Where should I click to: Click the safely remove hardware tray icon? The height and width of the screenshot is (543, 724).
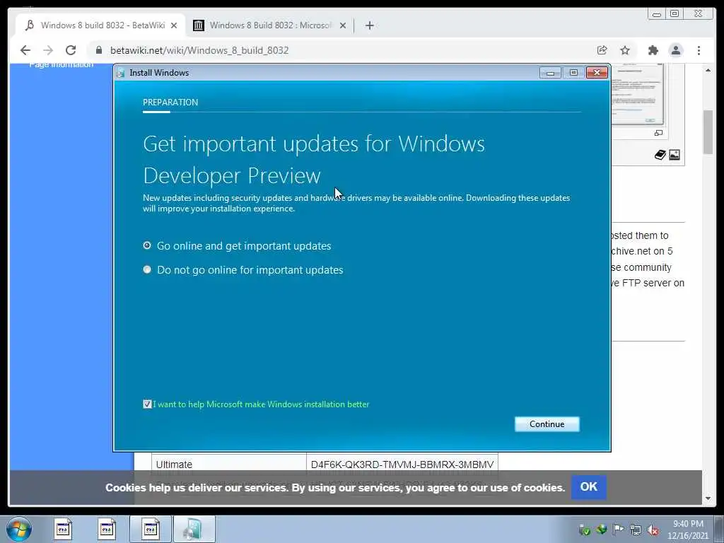point(585,530)
